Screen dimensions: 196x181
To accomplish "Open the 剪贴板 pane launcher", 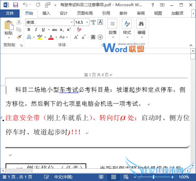I will pyautogui.click(x=21, y=45).
